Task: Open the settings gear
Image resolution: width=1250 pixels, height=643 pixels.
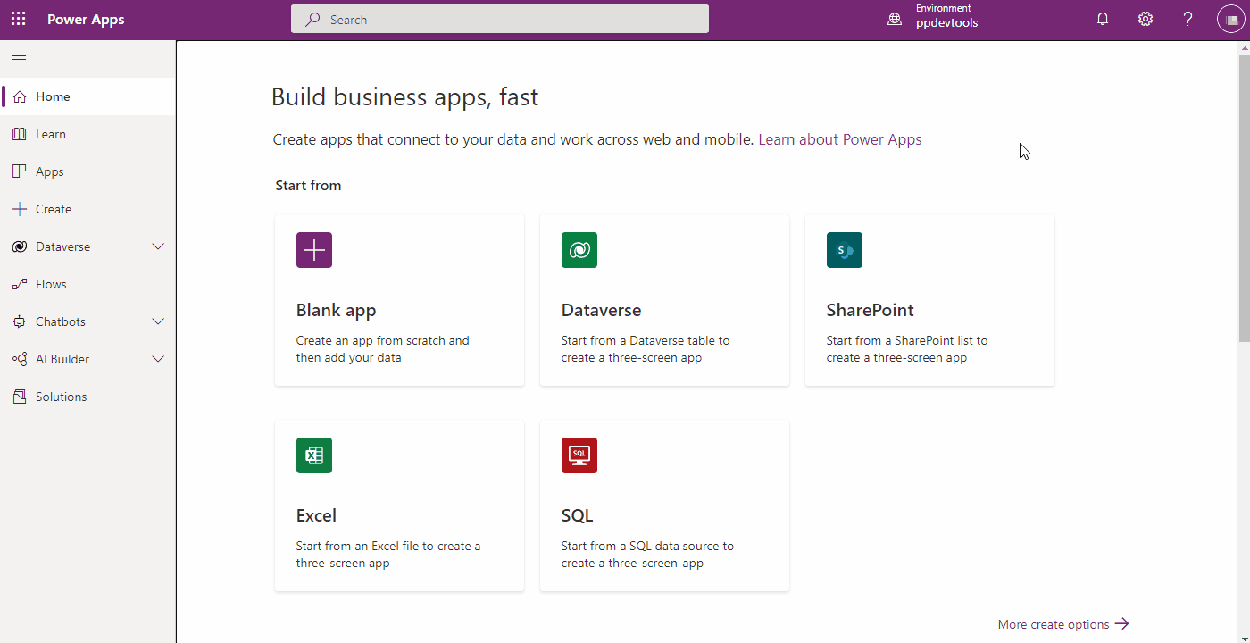Action: [x=1146, y=19]
